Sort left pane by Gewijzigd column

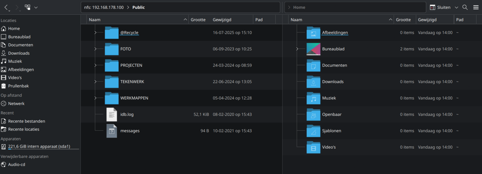pos(222,20)
